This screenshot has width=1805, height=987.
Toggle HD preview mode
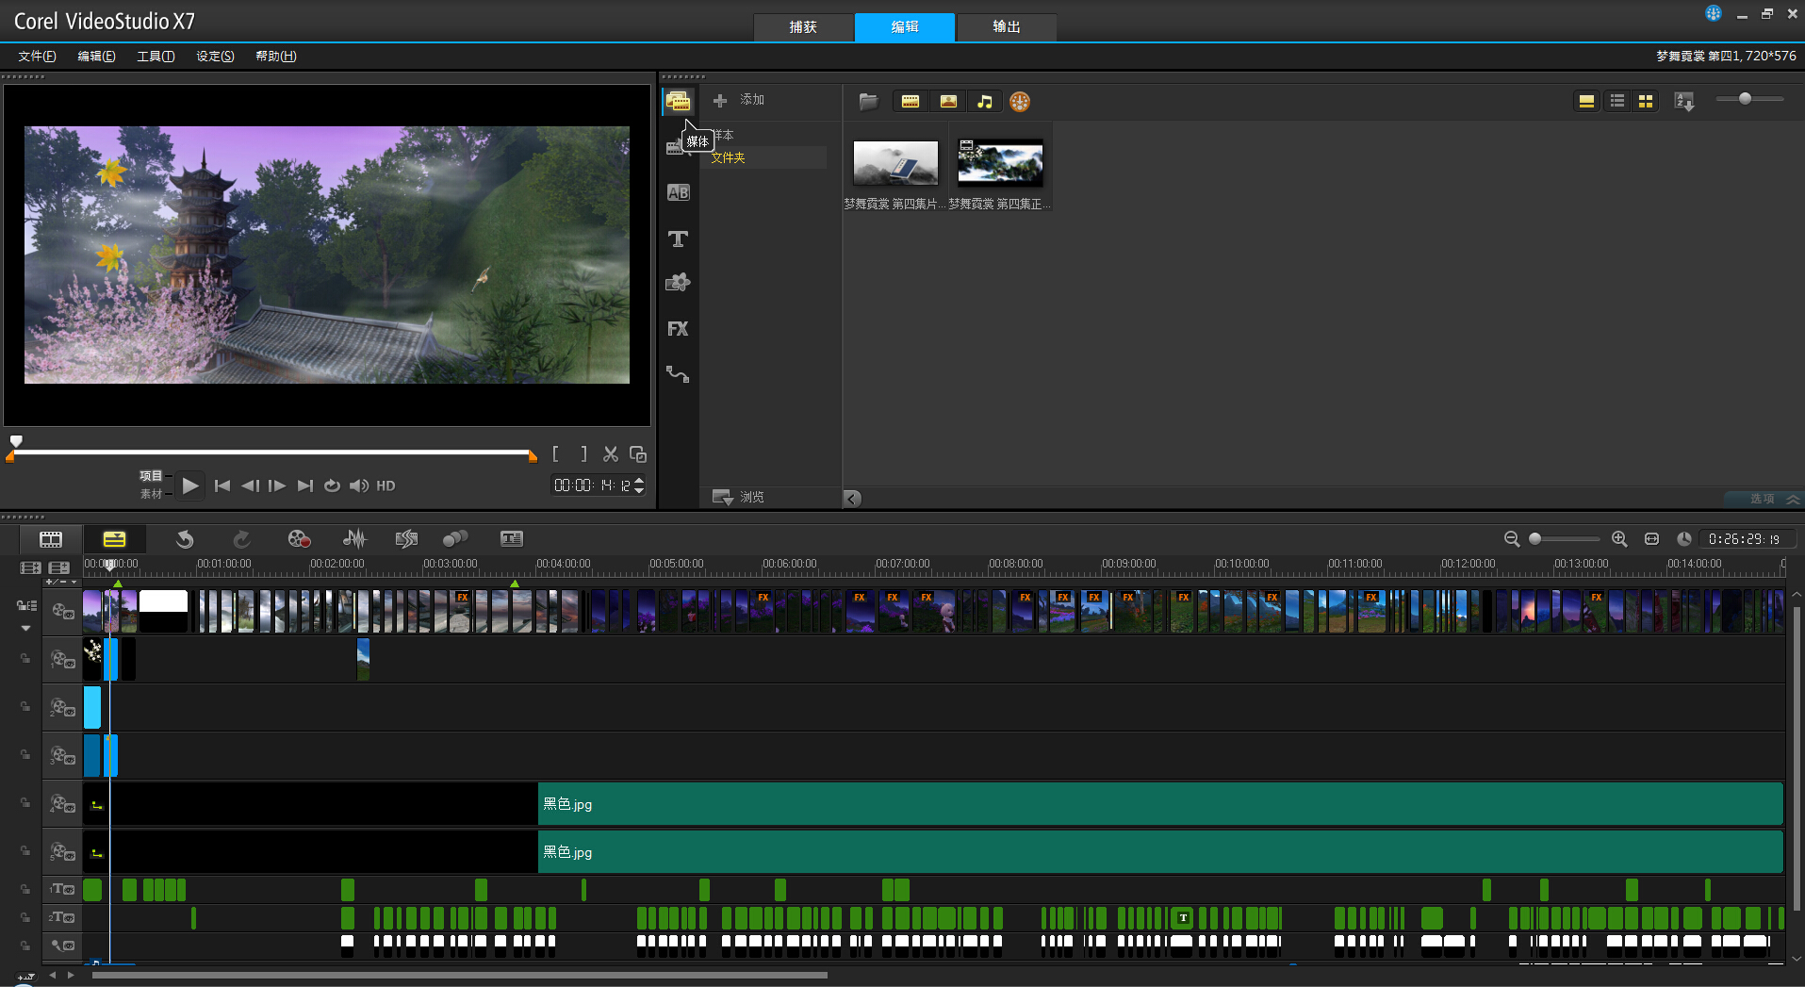pyautogui.click(x=386, y=485)
